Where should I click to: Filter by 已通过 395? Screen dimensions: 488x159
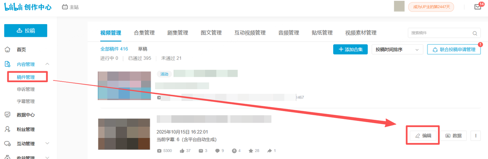(x=140, y=58)
